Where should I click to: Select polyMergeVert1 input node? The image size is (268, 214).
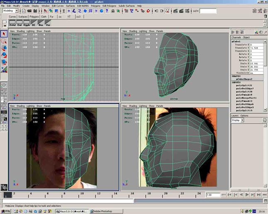[246, 98]
